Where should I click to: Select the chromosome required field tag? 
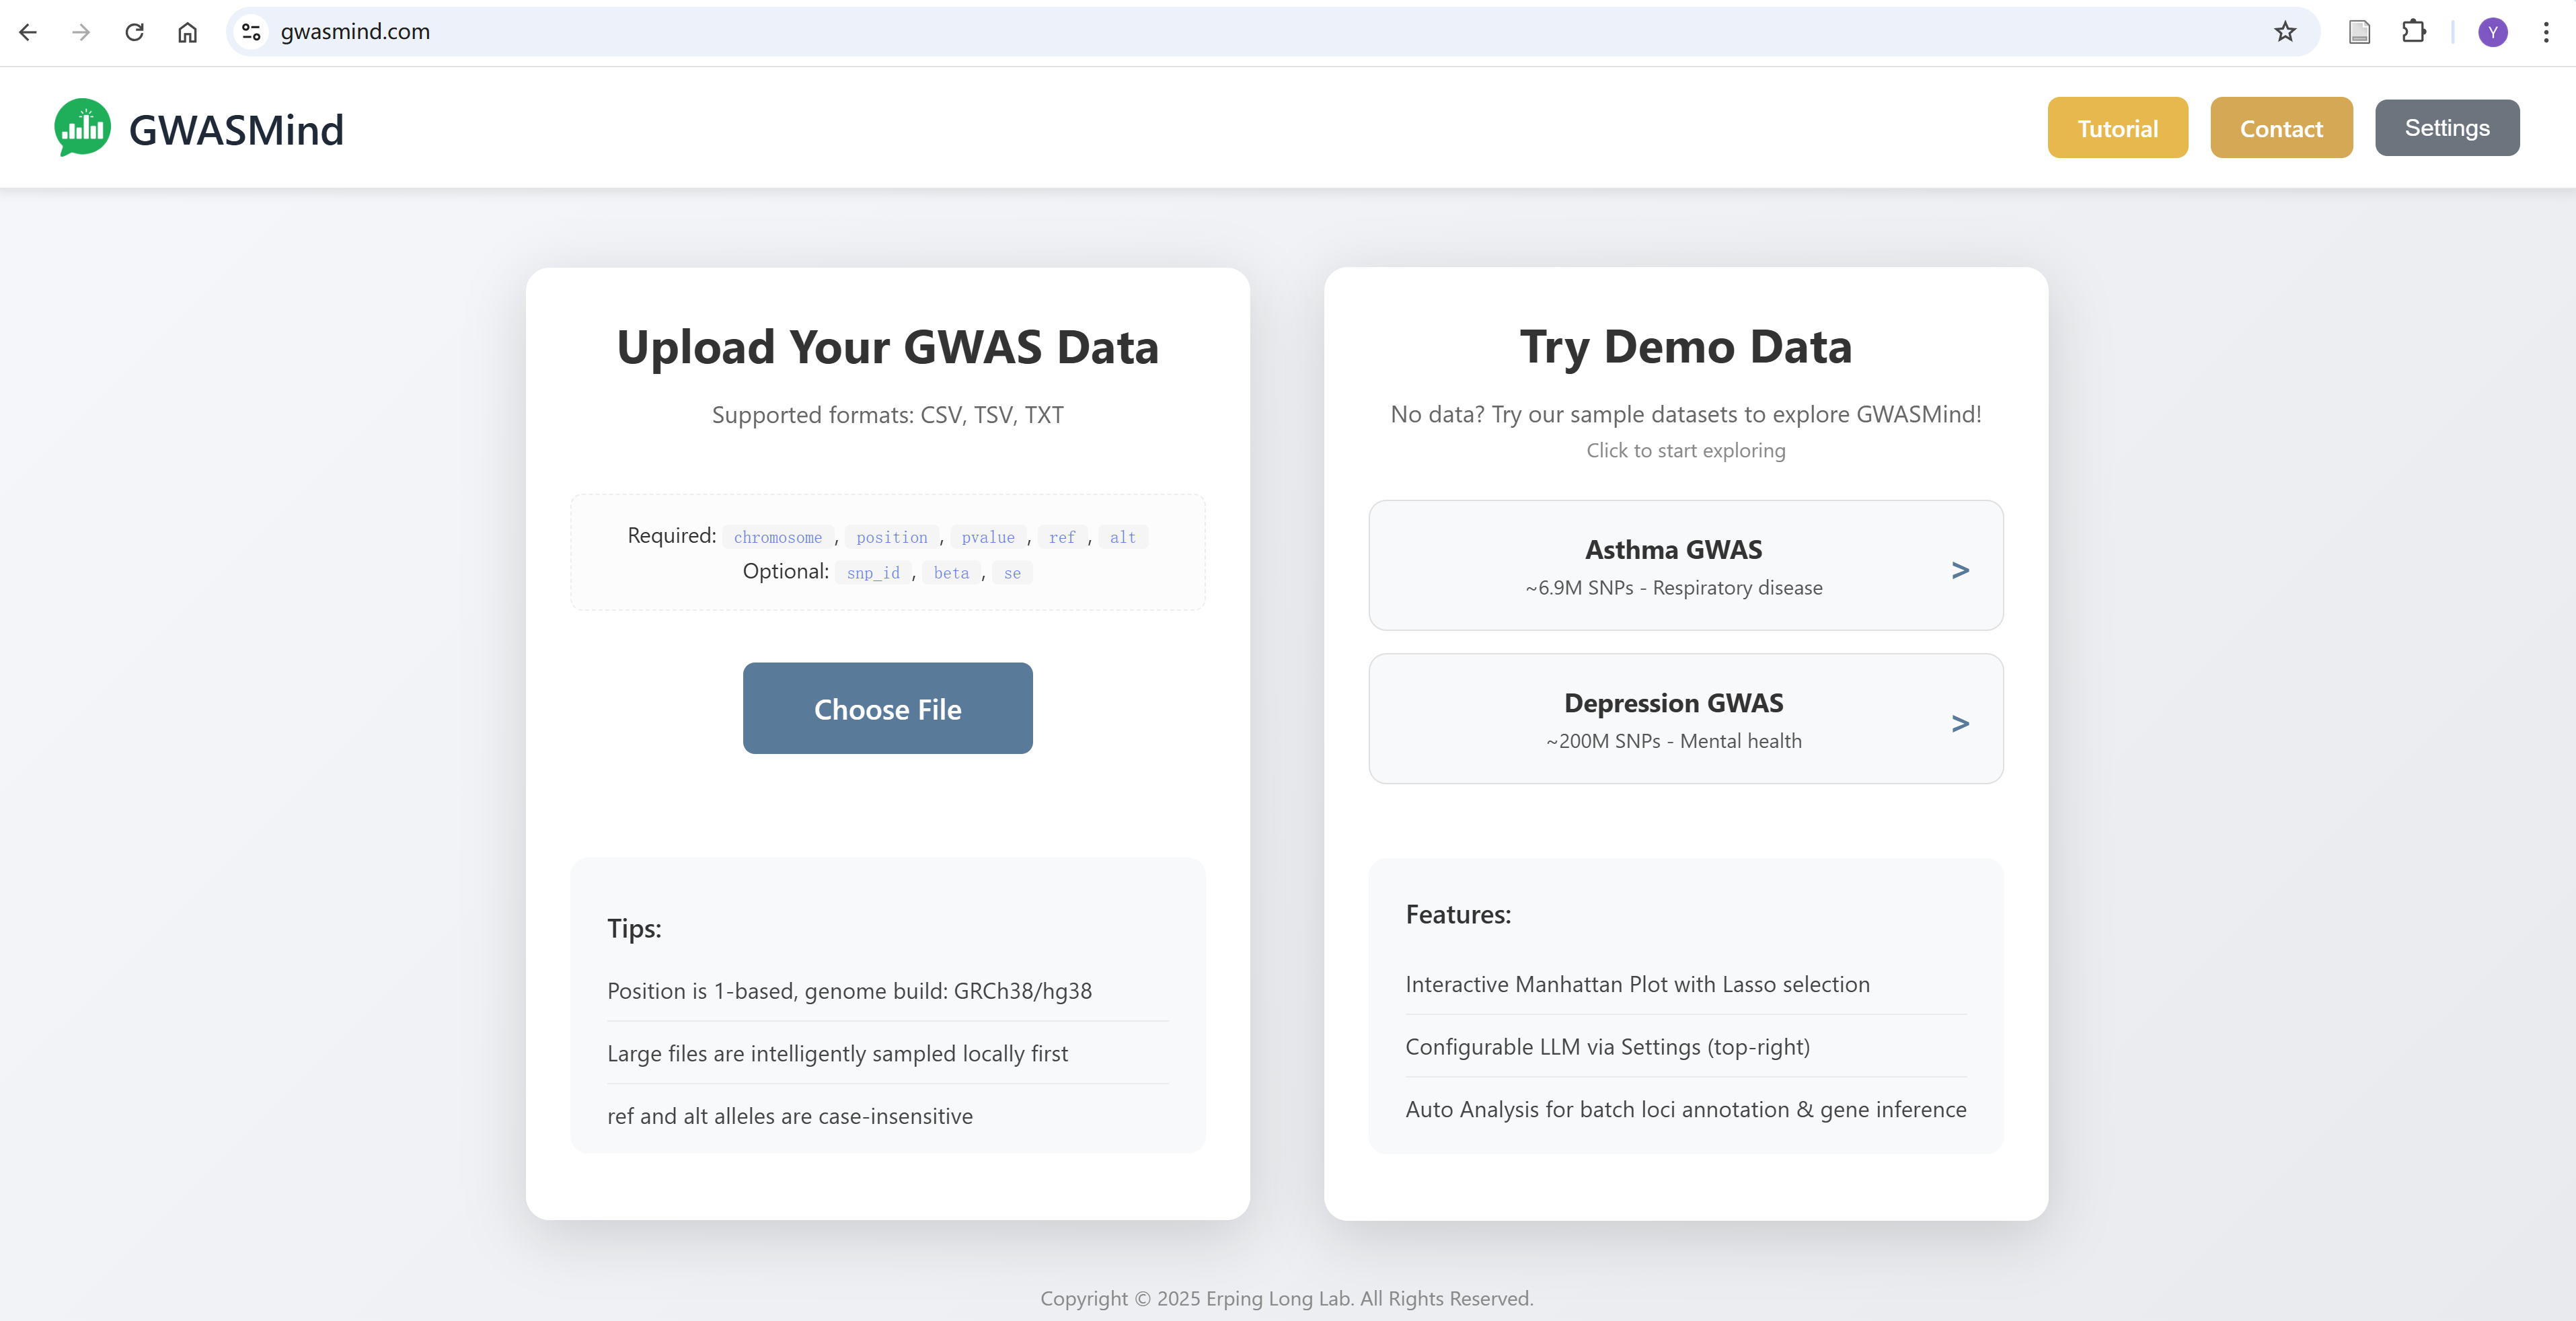point(777,537)
